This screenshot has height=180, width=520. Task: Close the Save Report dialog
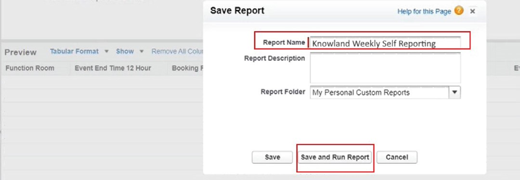pyautogui.click(x=473, y=11)
